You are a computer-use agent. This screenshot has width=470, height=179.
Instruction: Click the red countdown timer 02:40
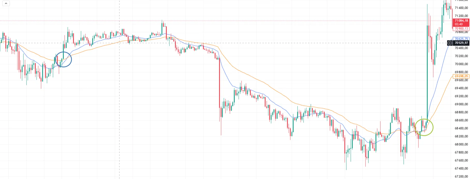tap(458, 24)
